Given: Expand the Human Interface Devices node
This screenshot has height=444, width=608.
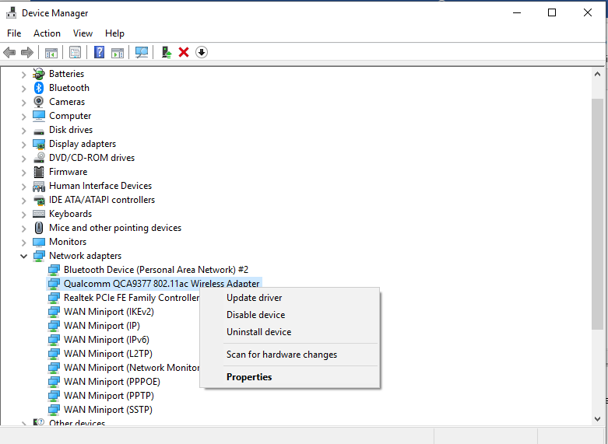Looking at the screenshot, I should 23,187.
